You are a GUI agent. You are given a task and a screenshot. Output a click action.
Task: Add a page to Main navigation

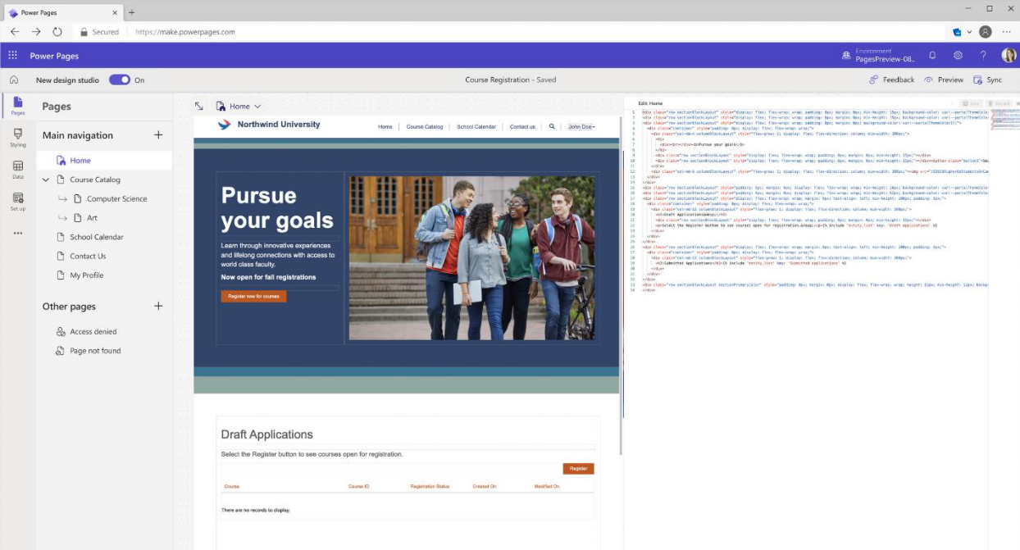158,135
